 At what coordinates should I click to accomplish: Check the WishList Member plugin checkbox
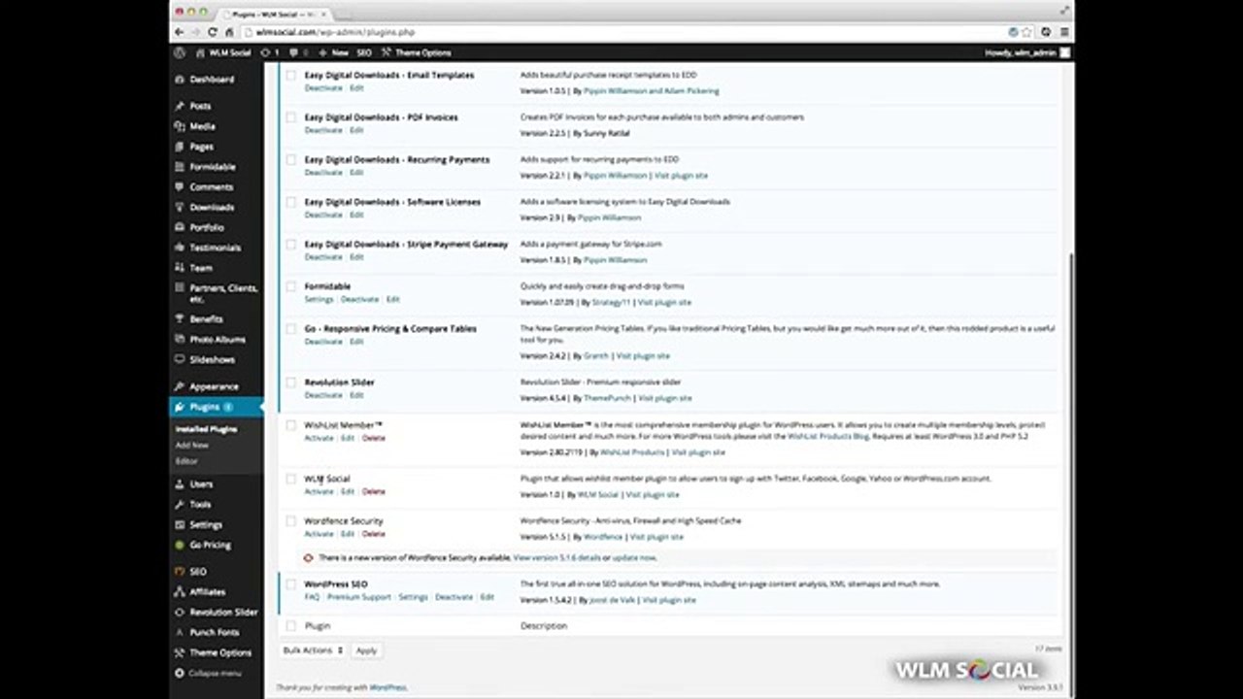(x=290, y=425)
